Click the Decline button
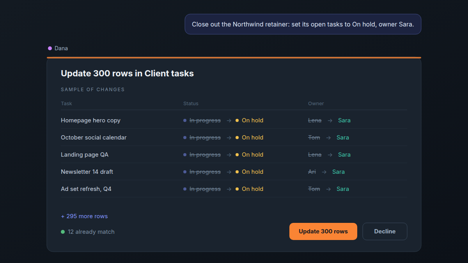 coord(385,231)
